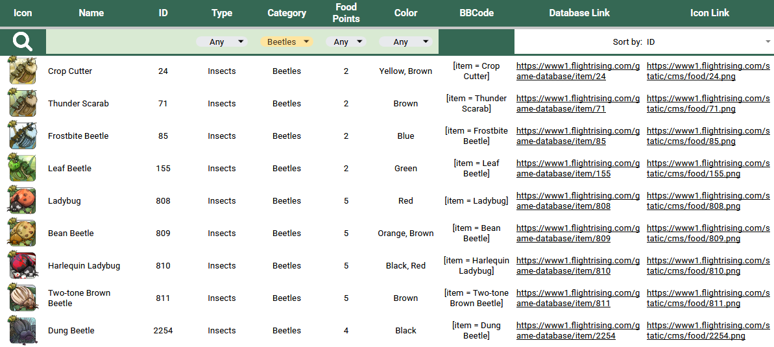Open the database link for item 2254

(578, 331)
